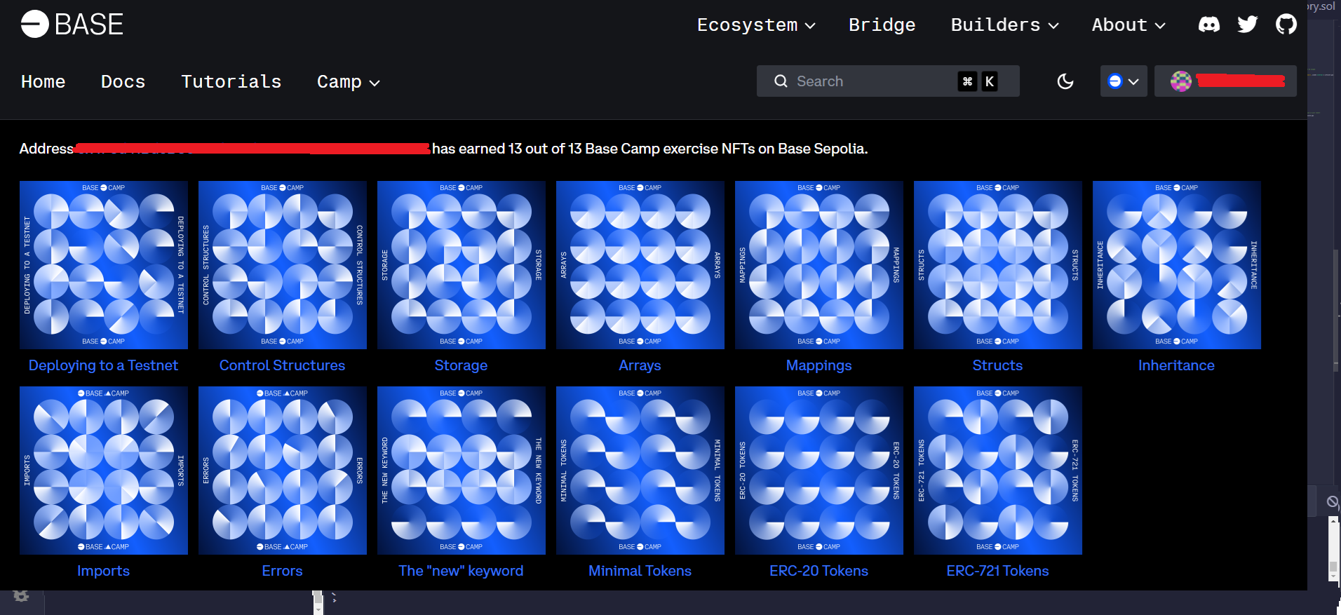
Task: Open the Arrays exercise link
Action: click(640, 365)
